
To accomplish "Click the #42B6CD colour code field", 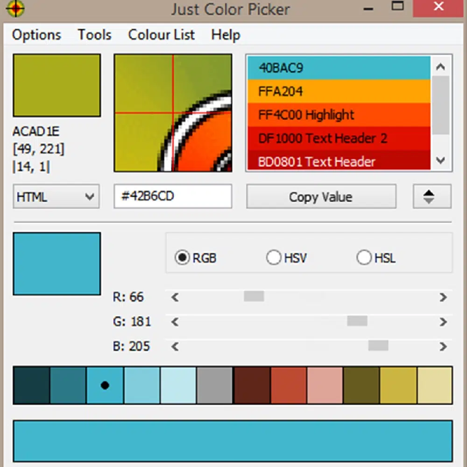I will 173,196.
